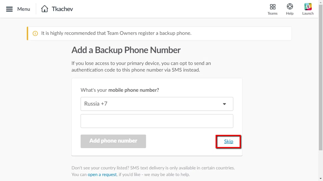Focus the mobile phone number field
The width and height of the screenshot is (323, 181).
[x=157, y=121]
